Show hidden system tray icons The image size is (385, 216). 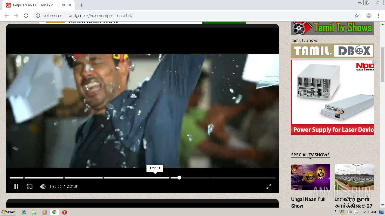[335, 212]
